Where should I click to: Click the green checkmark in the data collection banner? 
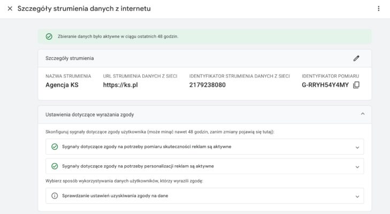click(49, 36)
